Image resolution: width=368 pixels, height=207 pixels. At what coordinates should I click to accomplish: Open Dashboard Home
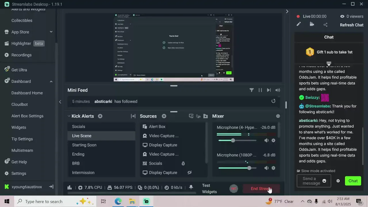(27, 93)
